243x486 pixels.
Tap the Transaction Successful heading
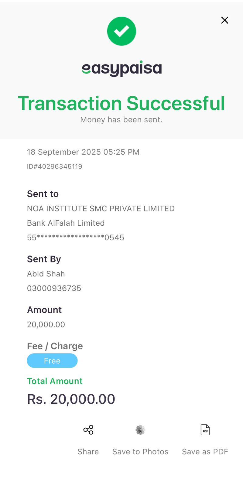click(122, 103)
